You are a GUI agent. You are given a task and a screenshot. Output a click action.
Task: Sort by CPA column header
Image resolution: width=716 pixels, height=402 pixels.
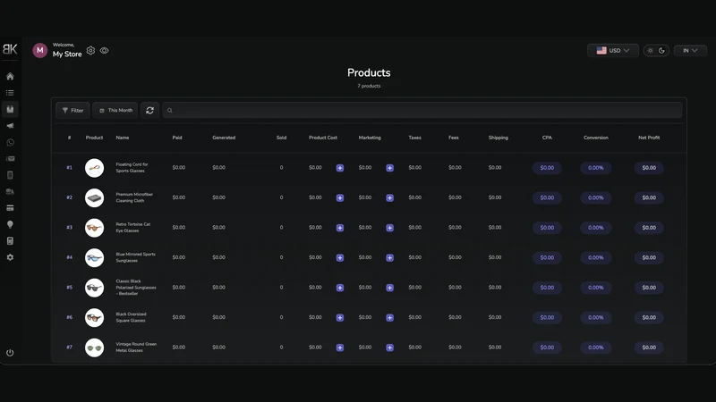coord(547,138)
